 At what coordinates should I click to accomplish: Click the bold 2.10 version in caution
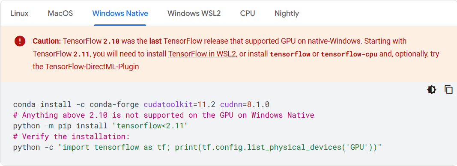111,41
